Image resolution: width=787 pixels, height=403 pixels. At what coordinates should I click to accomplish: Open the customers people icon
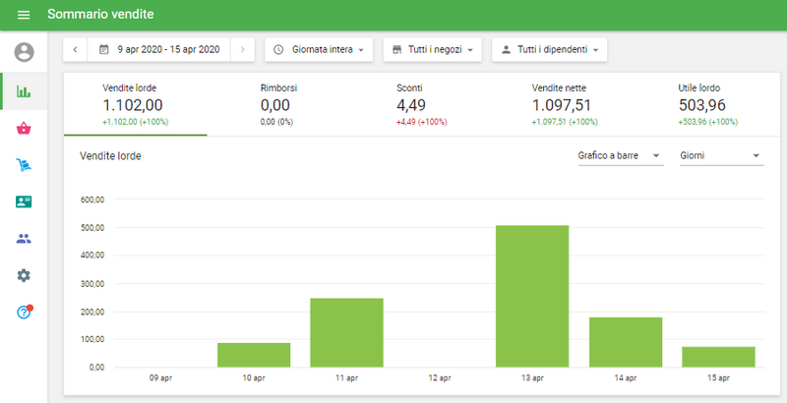(x=24, y=238)
